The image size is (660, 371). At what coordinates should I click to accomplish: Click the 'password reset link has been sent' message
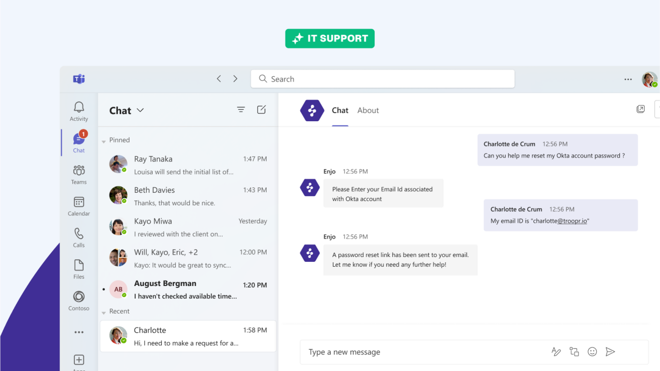pyautogui.click(x=401, y=260)
